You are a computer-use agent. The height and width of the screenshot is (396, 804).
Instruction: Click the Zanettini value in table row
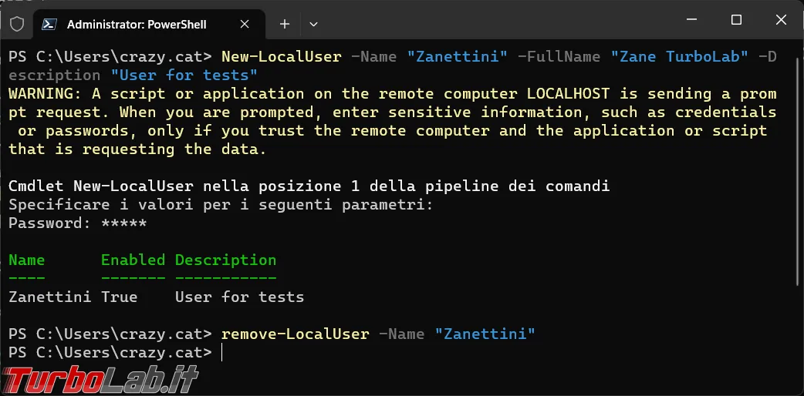point(49,297)
